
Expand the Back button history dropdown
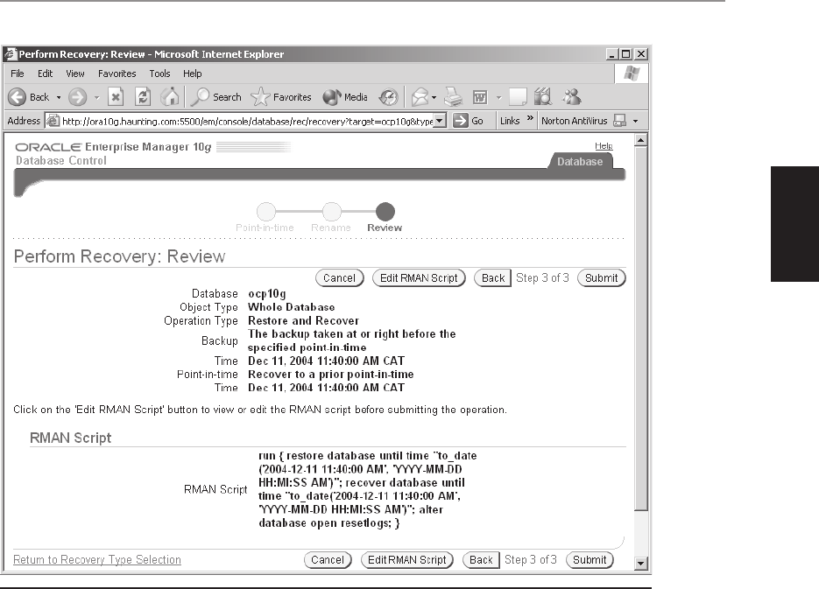pos(59,97)
